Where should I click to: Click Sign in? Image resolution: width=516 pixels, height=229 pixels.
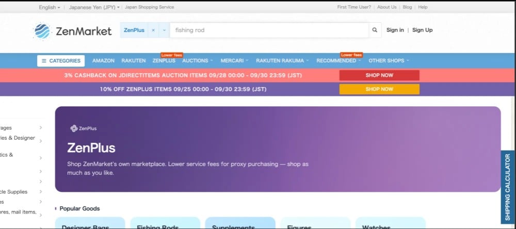[x=395, y=30]
